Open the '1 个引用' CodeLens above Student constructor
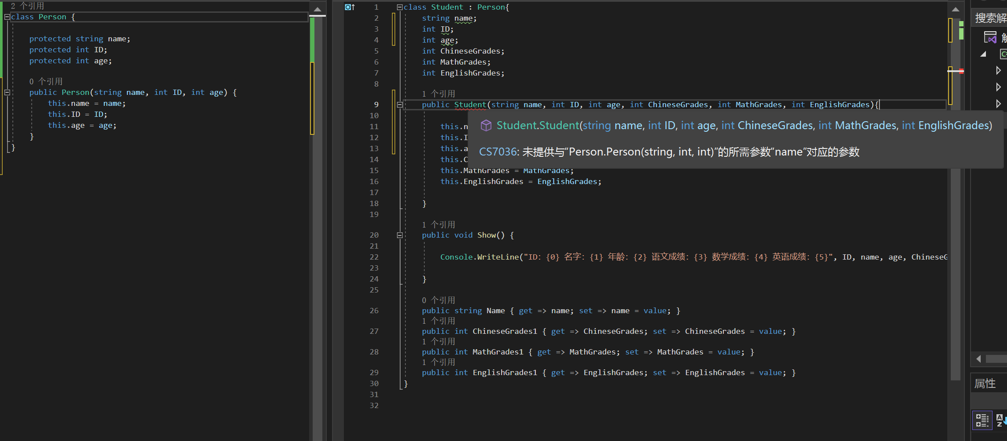This screenshot has height=441, width=1007. click(438, 94)
